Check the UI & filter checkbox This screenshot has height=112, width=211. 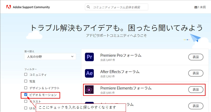[x=26, y=108]
